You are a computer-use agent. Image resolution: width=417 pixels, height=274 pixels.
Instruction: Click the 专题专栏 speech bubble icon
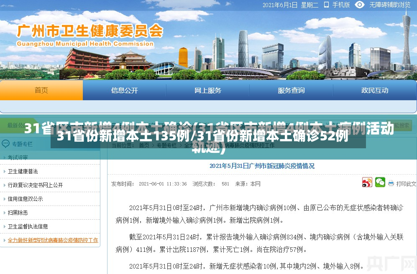(x=5, y=144)
